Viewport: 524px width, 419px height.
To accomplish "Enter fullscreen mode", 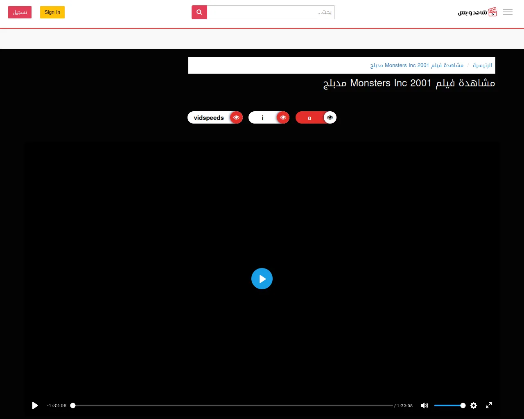I will pyautogui.click(x=489, y=405).
